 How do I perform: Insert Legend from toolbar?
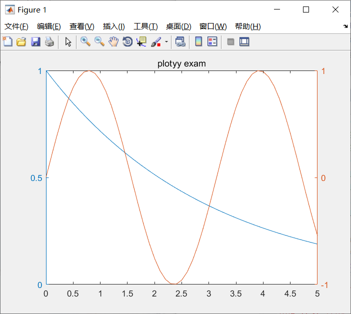tap(212, 41)
